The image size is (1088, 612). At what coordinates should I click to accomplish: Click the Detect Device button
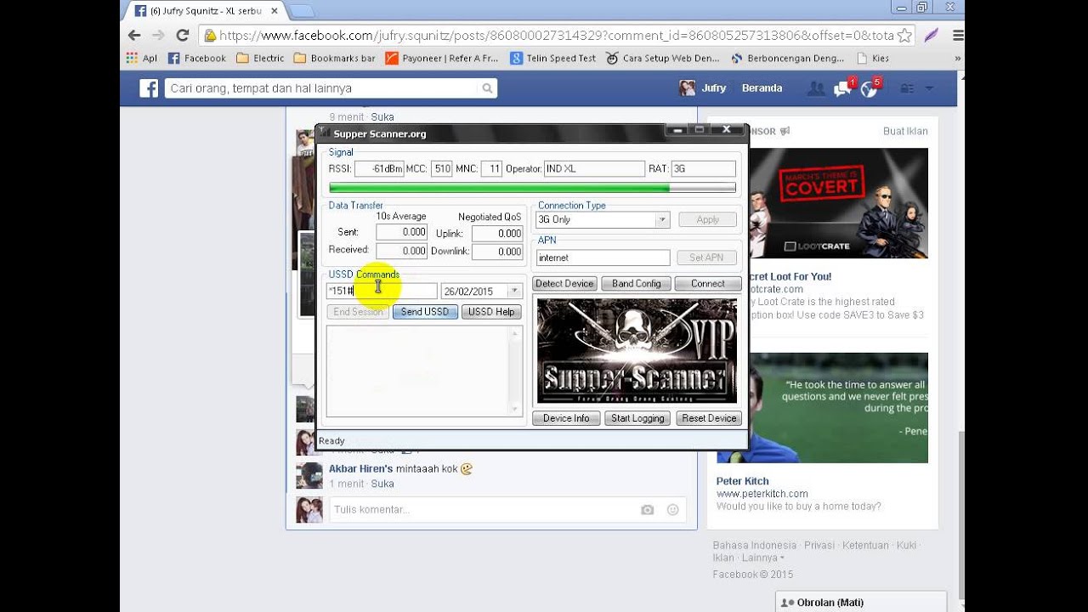point(564,284)
